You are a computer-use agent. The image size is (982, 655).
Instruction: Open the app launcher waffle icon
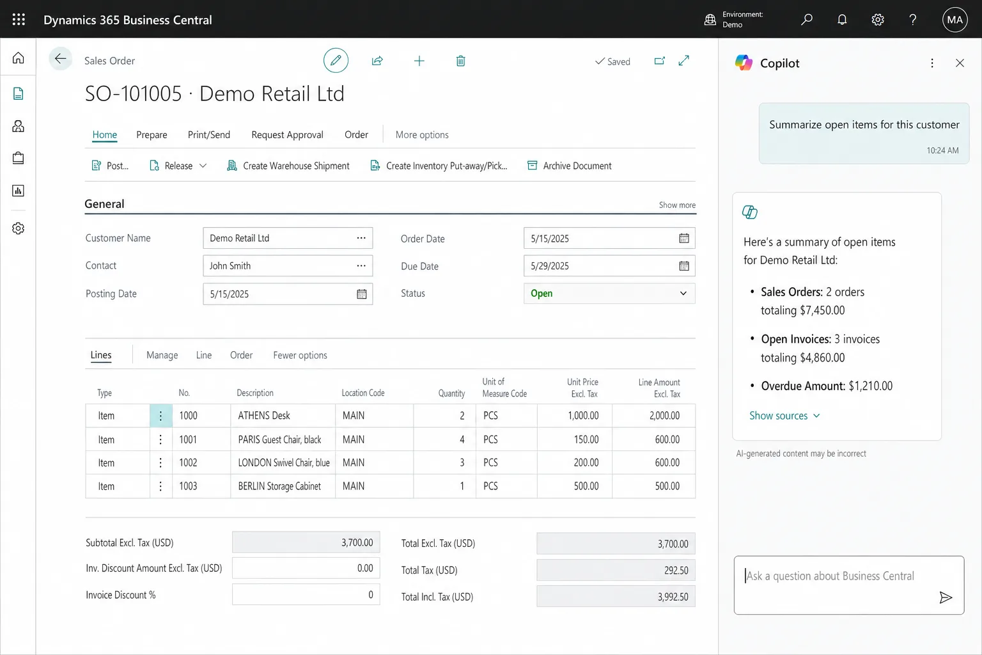19,19
